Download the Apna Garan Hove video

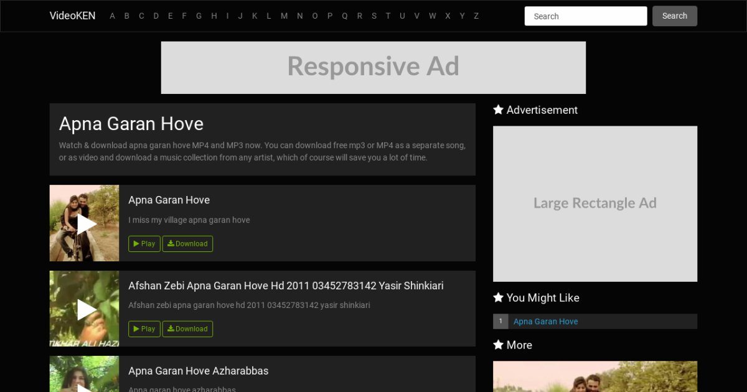point(187,244)
